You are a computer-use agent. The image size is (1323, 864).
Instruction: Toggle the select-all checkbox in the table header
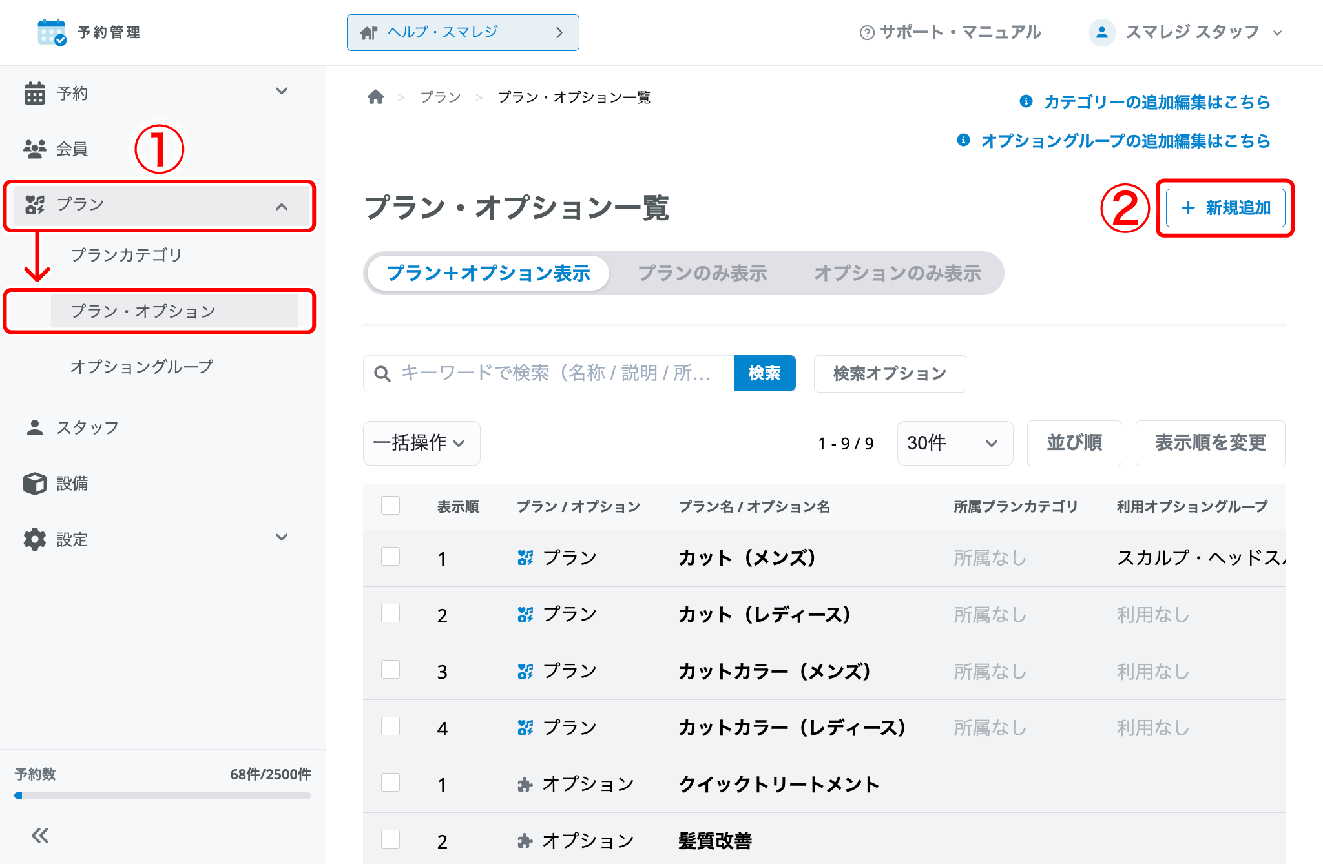390,506
